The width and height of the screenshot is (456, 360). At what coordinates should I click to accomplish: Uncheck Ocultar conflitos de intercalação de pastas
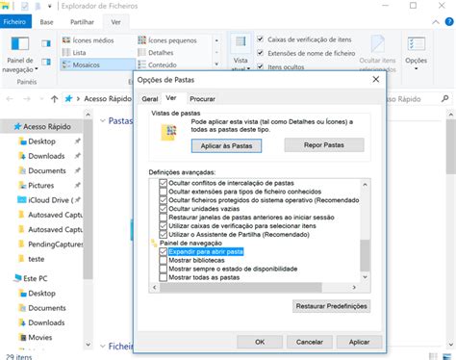(163, 183)
